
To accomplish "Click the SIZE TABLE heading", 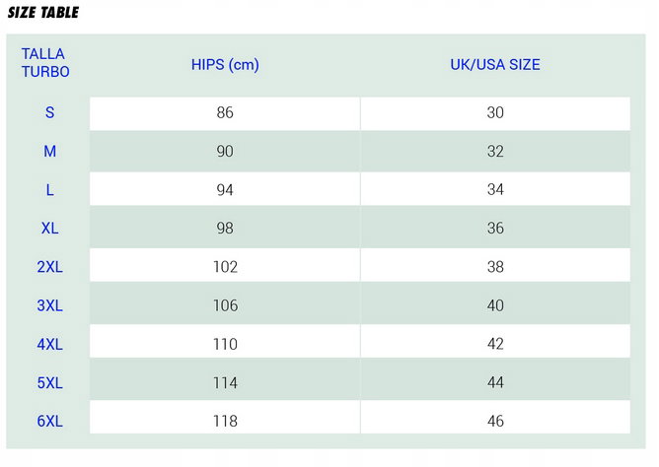I will 43,13.
